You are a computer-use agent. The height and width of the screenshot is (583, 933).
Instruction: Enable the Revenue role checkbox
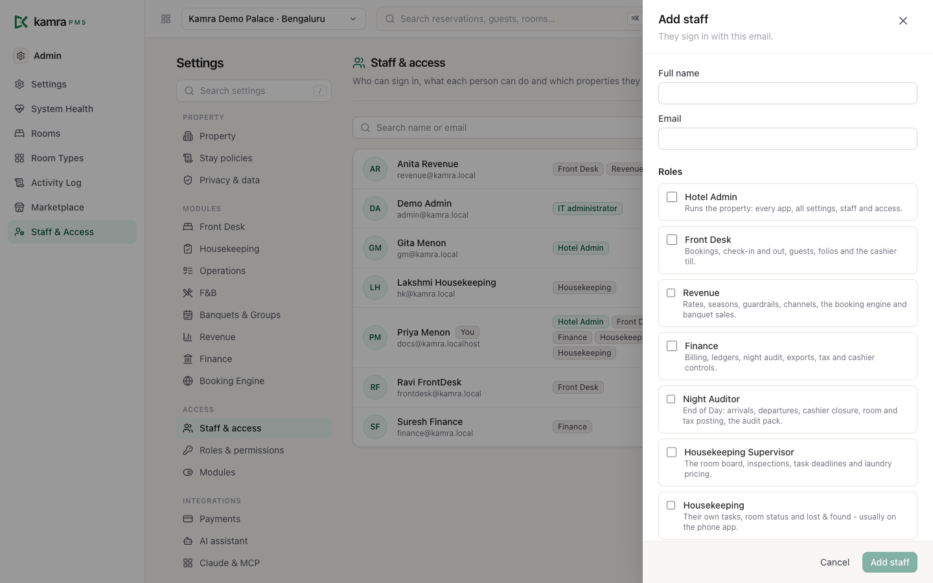click(x=671, y=293)
